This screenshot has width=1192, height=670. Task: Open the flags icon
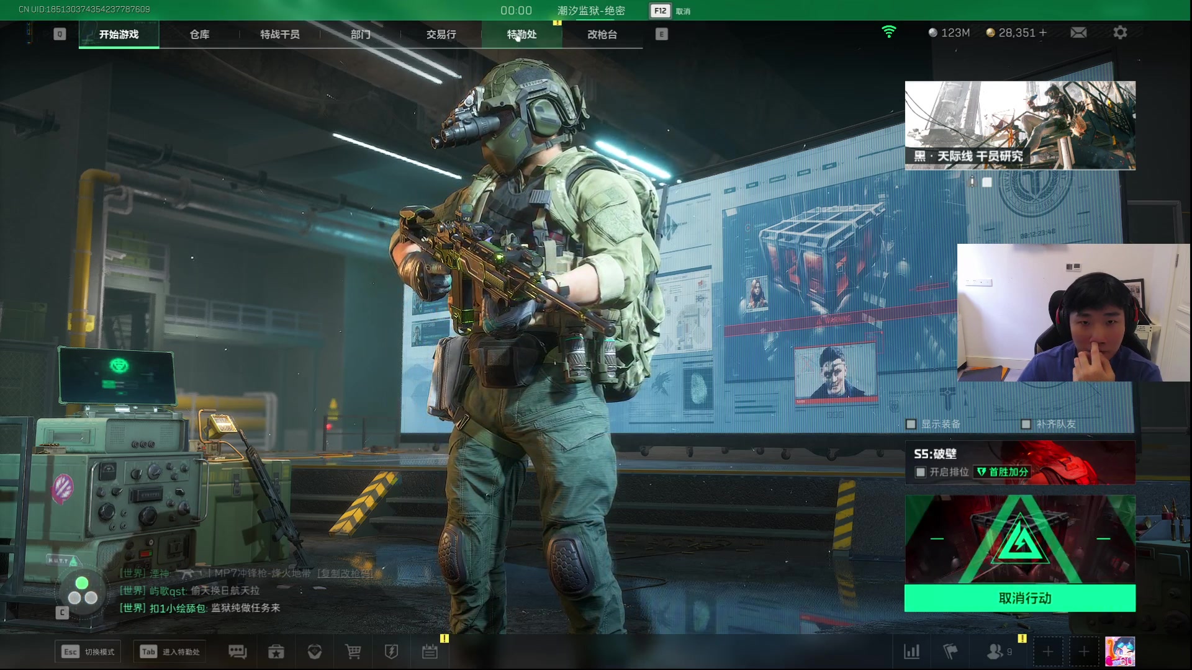coord(950,651)
